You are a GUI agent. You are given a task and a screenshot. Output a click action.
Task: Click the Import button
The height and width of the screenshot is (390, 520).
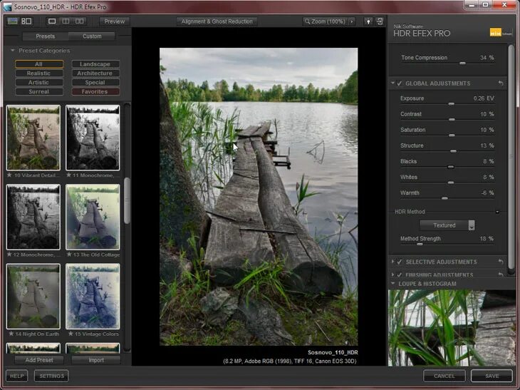click(96, 360)
